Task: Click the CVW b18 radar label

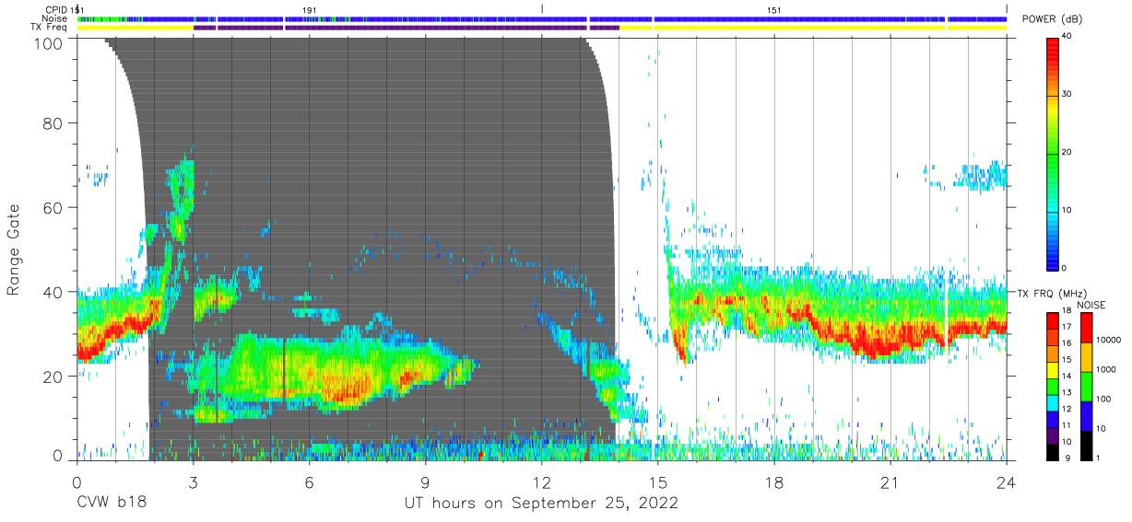Action: point(112,503)
